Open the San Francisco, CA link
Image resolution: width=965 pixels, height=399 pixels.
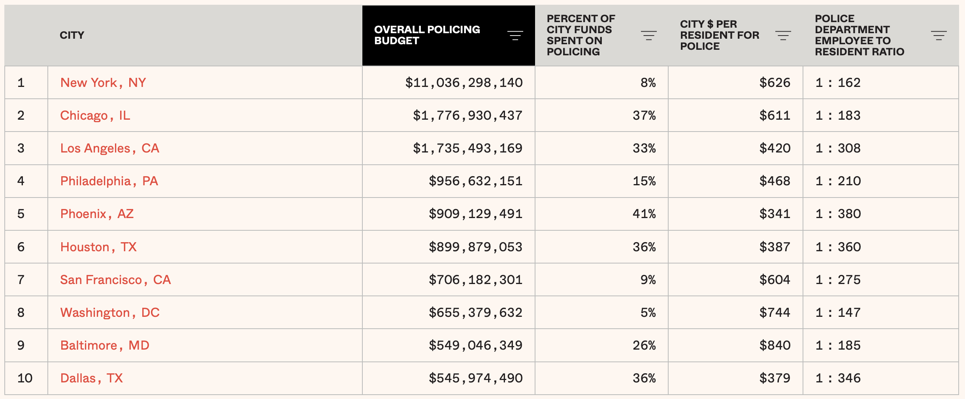tap(115, 280)
